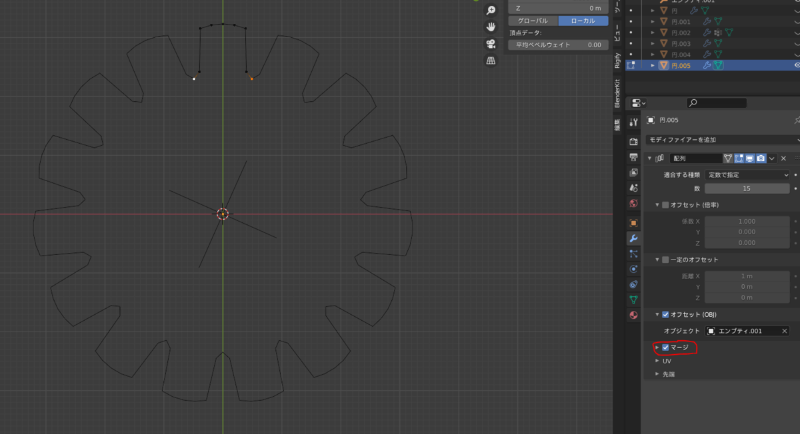The image size is (800, 434).
Task: Open the Render properties tab icon
Action: tap(633, 142)
